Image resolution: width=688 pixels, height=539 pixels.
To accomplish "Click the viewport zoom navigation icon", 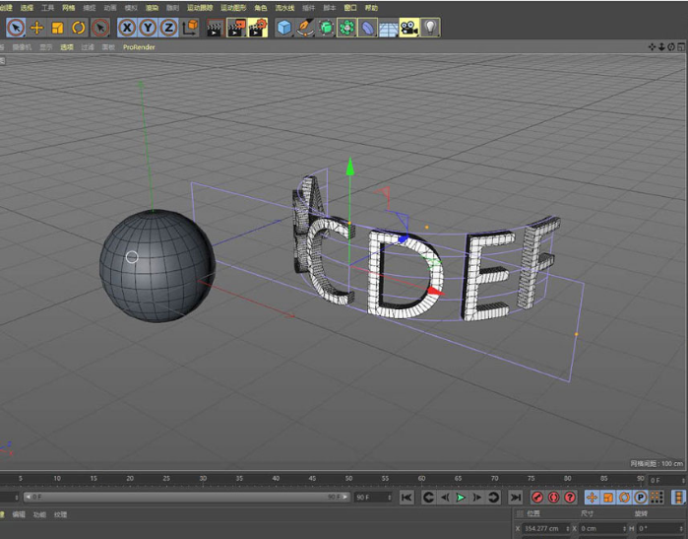I will point(661,46).
